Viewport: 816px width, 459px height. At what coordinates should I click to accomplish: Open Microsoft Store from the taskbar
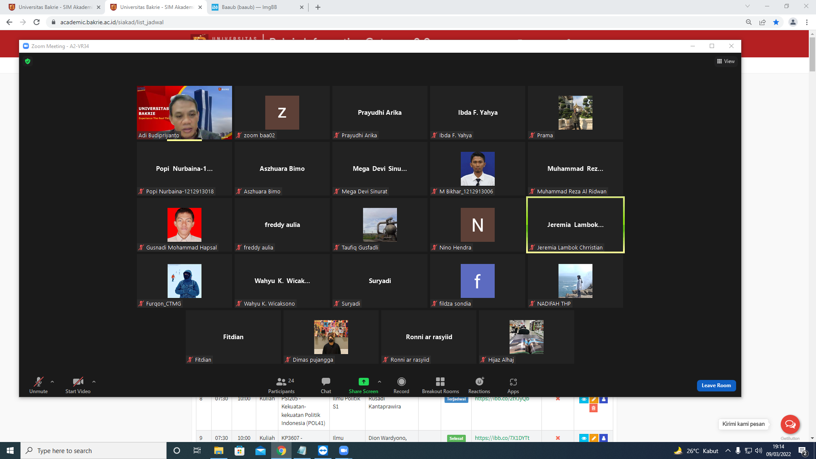240,450
